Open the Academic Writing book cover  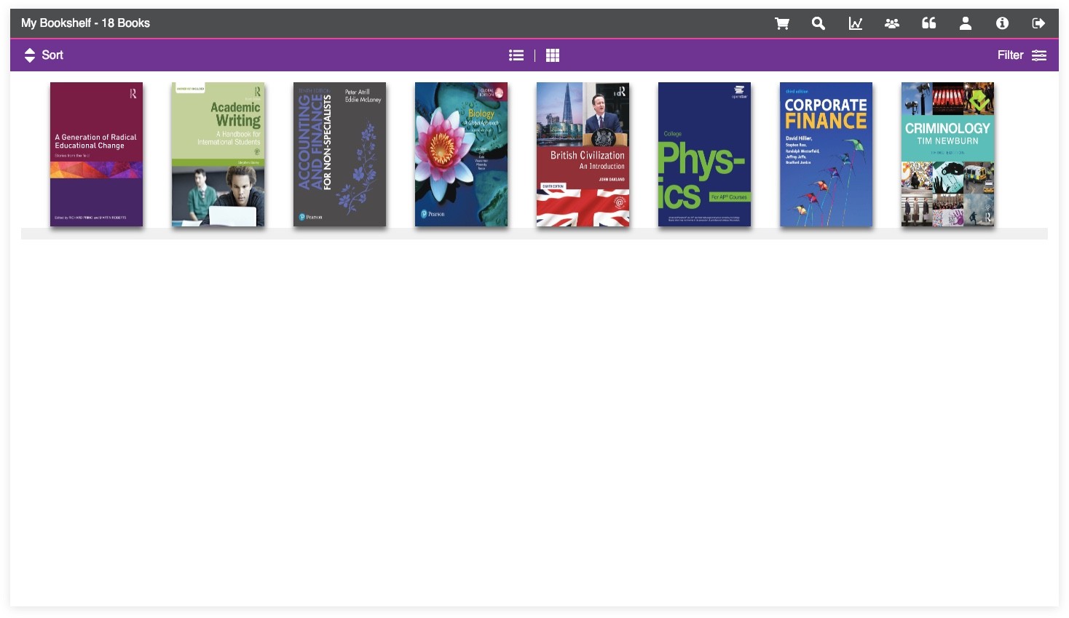click(218, 154)
